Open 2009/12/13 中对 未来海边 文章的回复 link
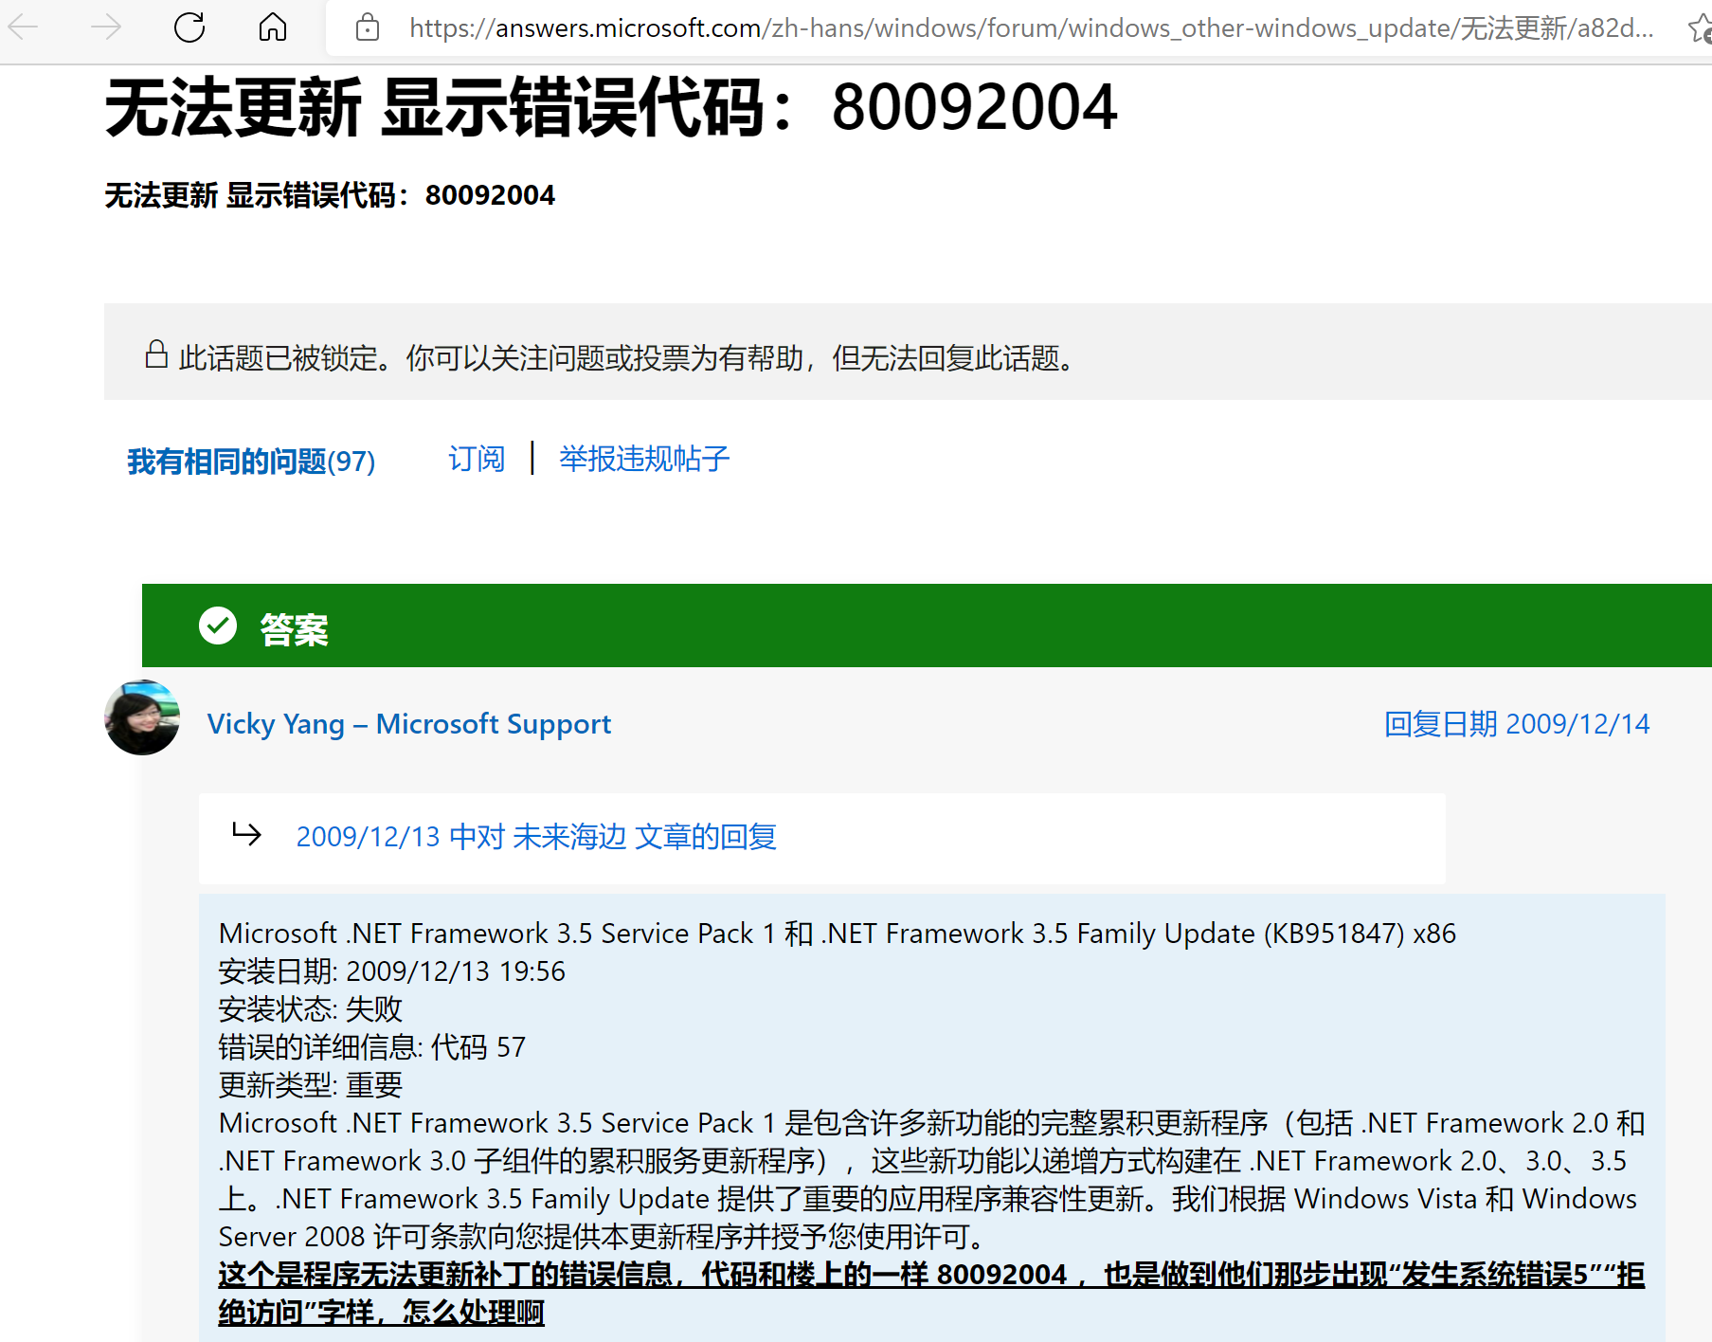1712x1342 pixels. 536,837
